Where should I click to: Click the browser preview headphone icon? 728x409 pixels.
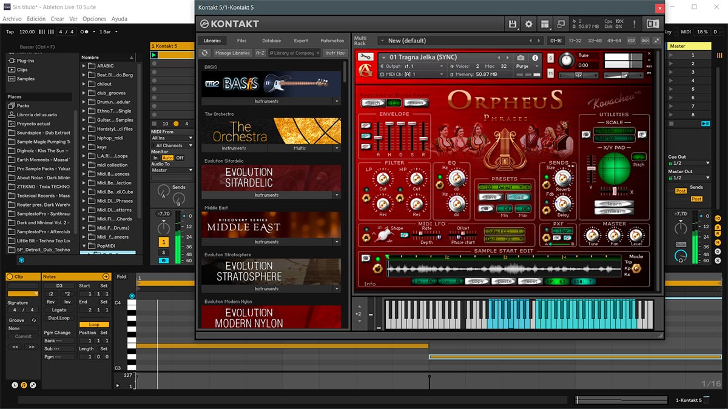21,260
